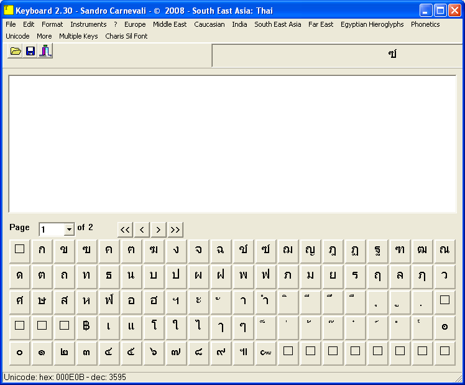Insert Thai digit ๒ key
The image size is (465, 385).
pyautogui.click(x=65, y=353)
